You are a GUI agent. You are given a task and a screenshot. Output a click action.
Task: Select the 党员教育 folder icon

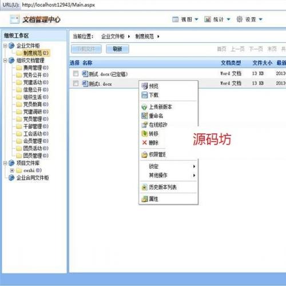coord(19,104)
